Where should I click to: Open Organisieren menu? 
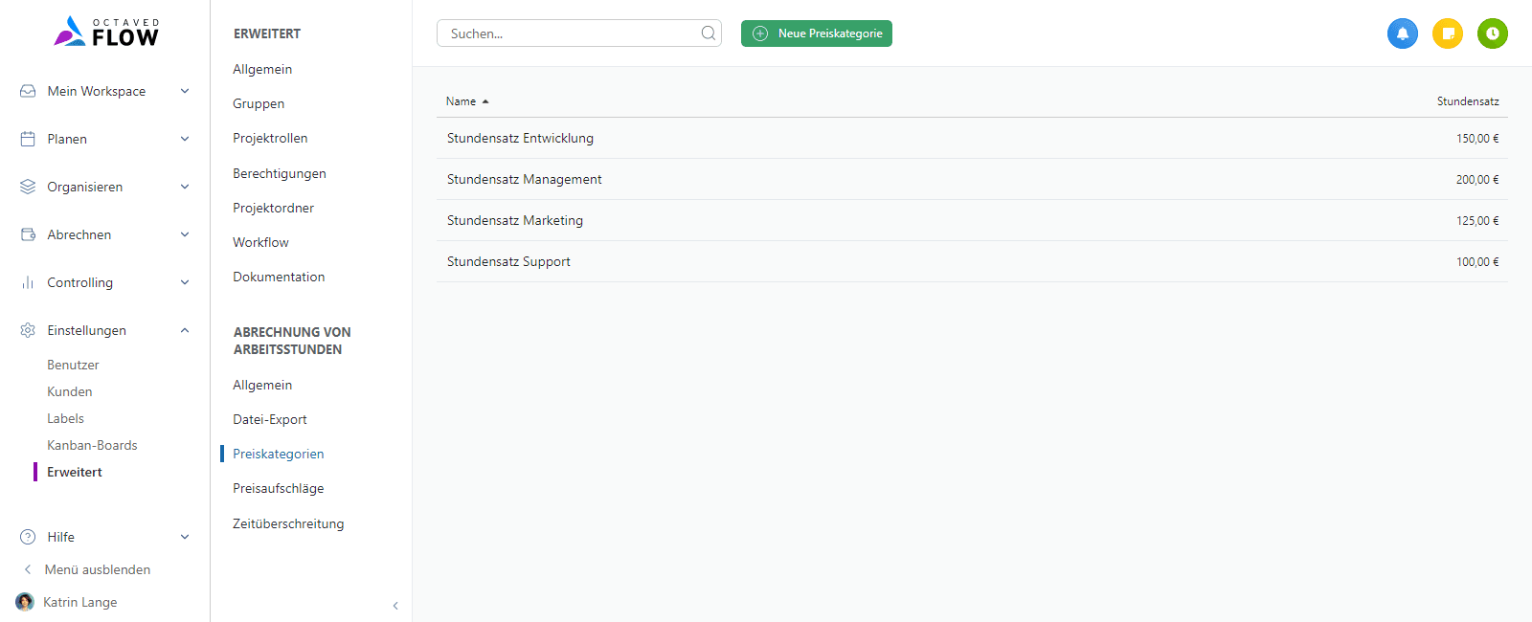point(85,187)
